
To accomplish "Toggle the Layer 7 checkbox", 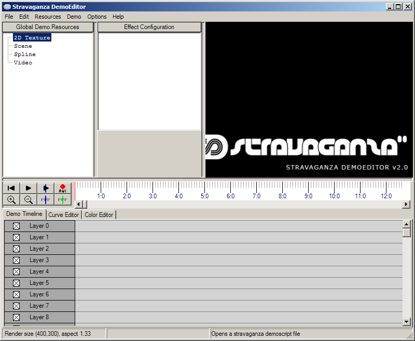I will pos(17,306).
